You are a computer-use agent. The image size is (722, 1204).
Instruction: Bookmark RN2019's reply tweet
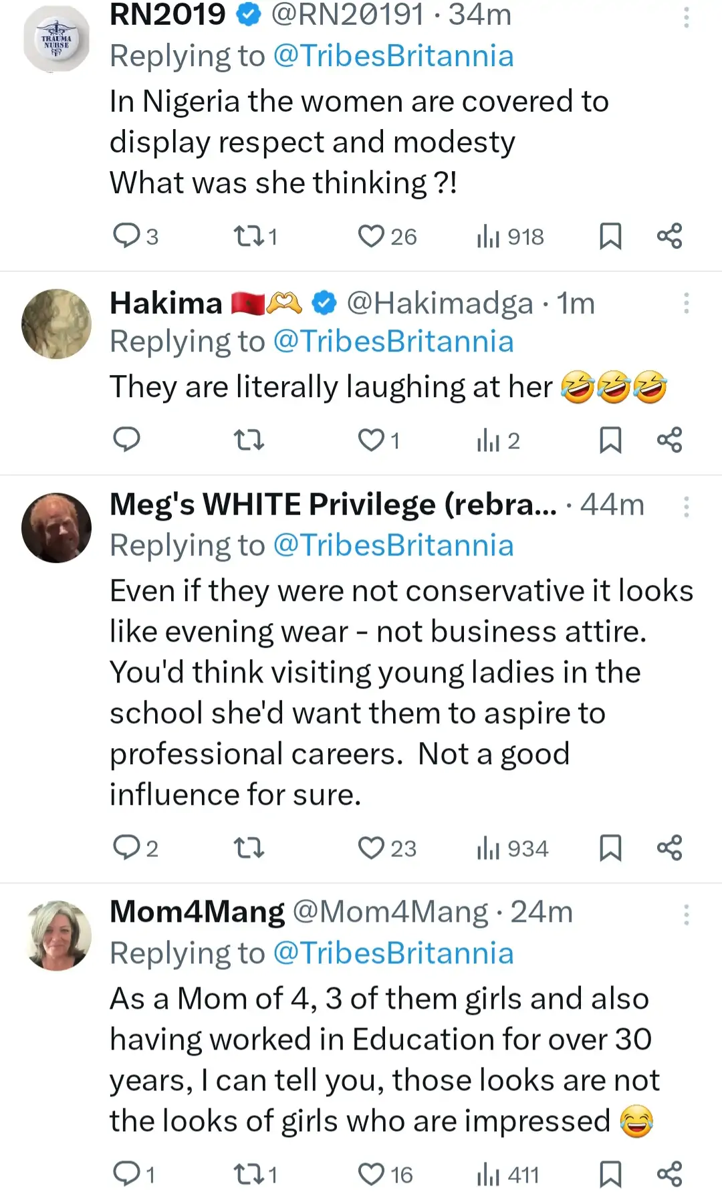tap(610, 236)
